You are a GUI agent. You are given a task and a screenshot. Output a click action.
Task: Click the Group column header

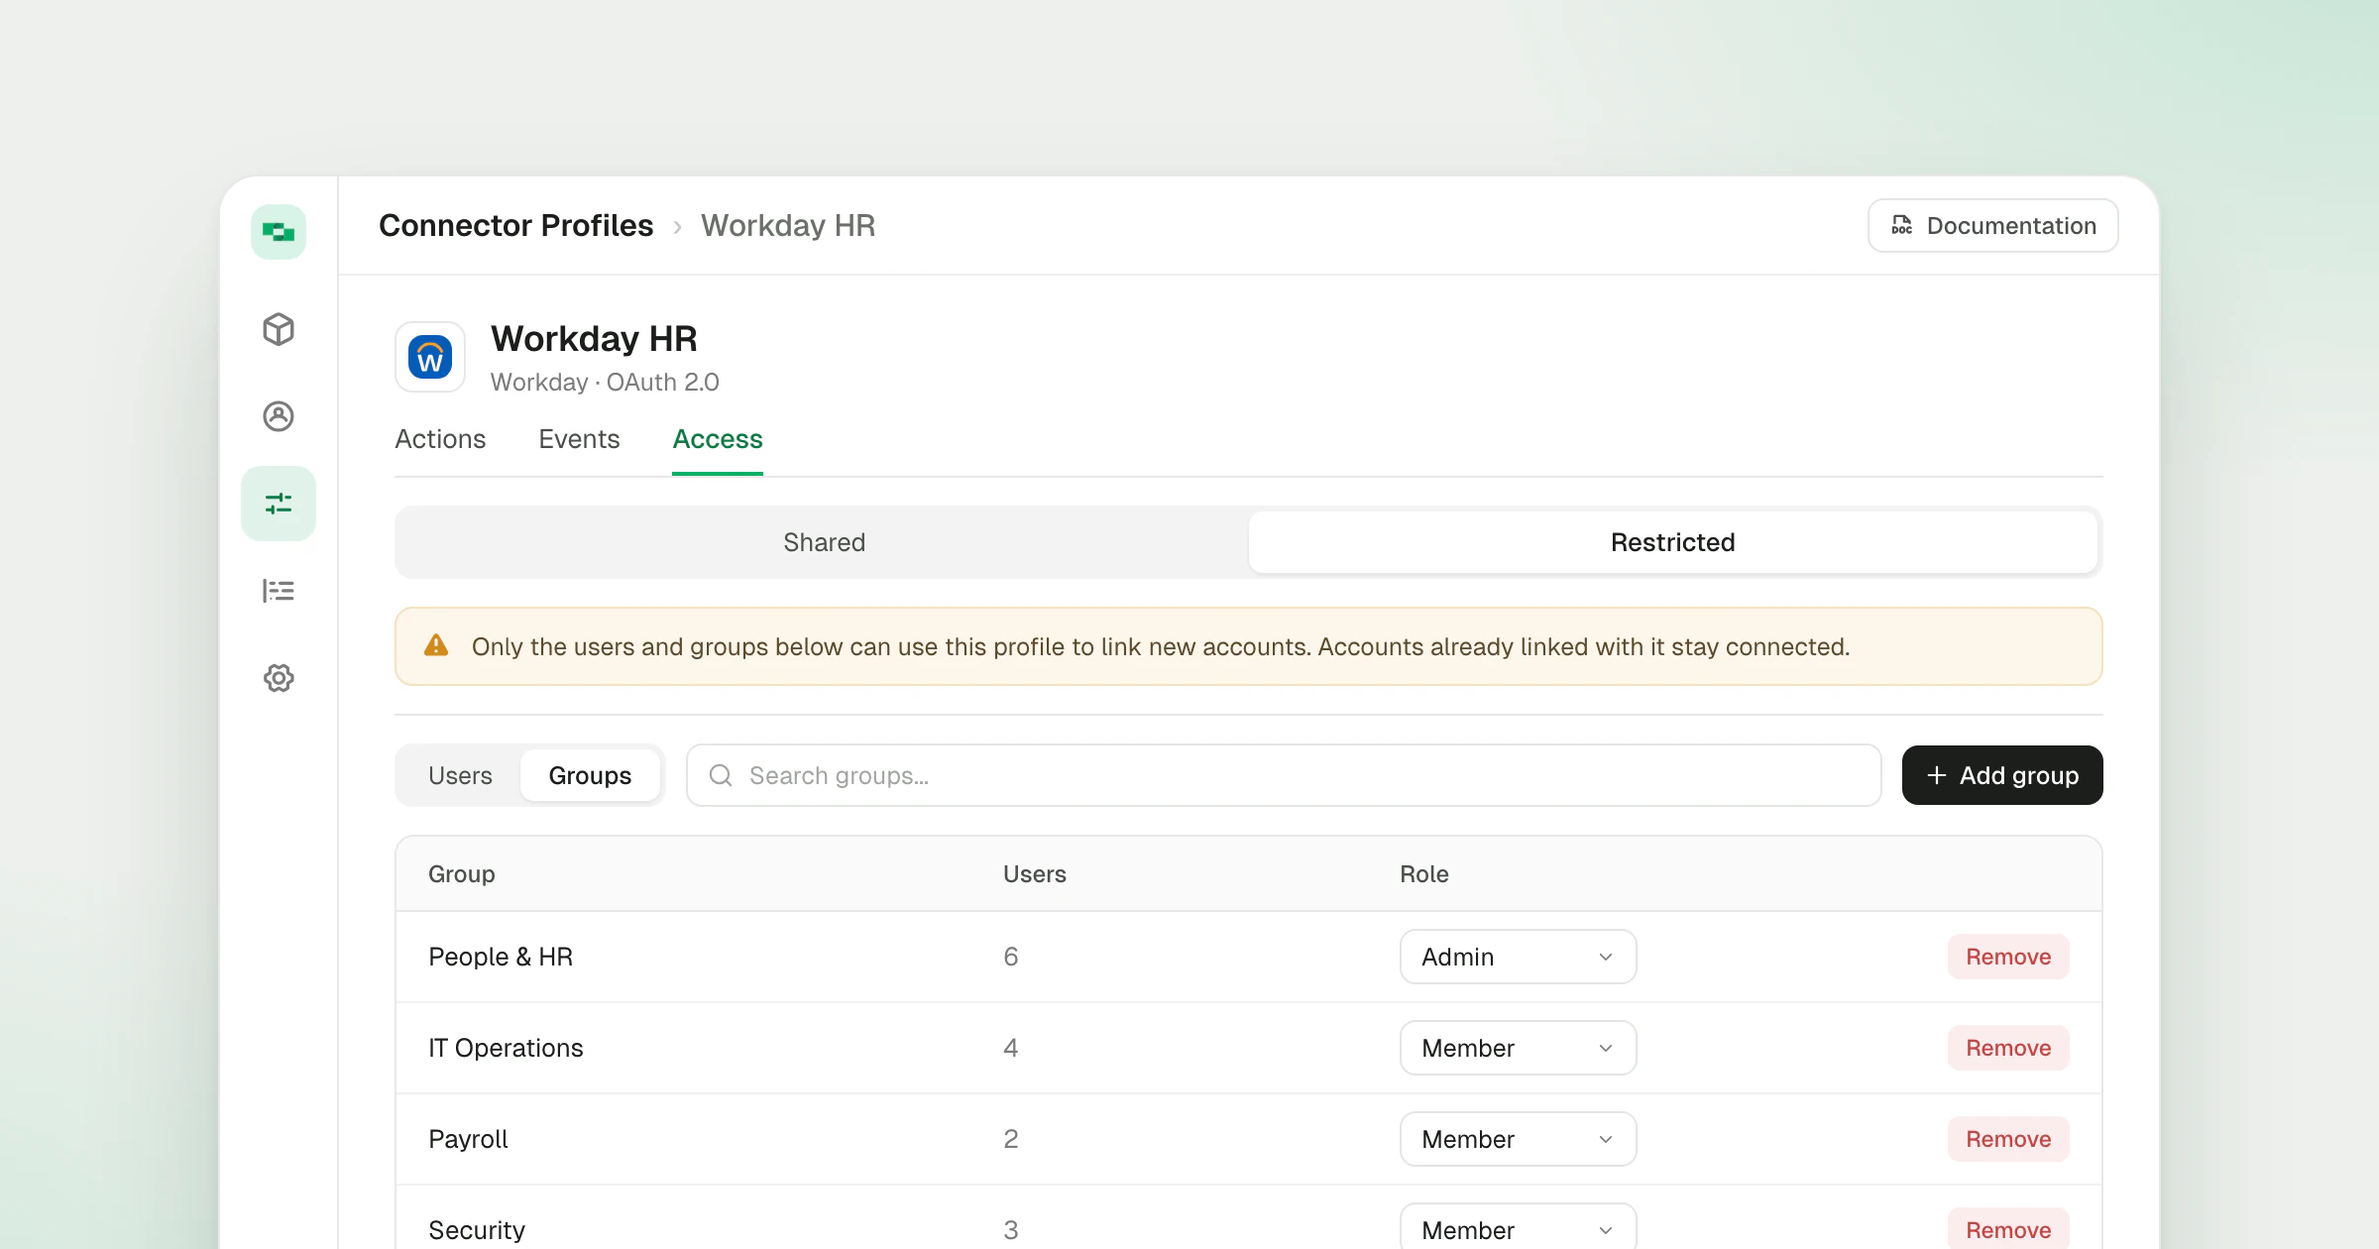[462, 874]
